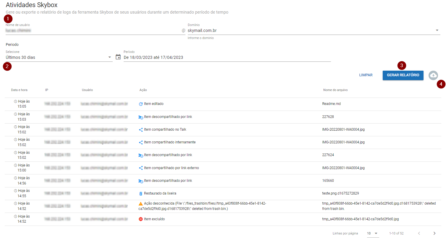Click the Item editado action icon
The width and height of the screenshot is (446, 238).
click(141, 104)
